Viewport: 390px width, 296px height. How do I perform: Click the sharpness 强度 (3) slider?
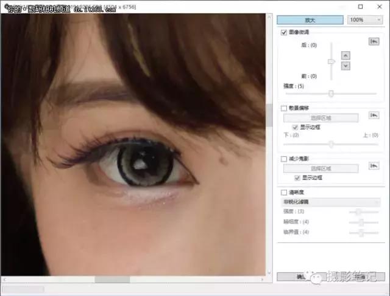364,212
